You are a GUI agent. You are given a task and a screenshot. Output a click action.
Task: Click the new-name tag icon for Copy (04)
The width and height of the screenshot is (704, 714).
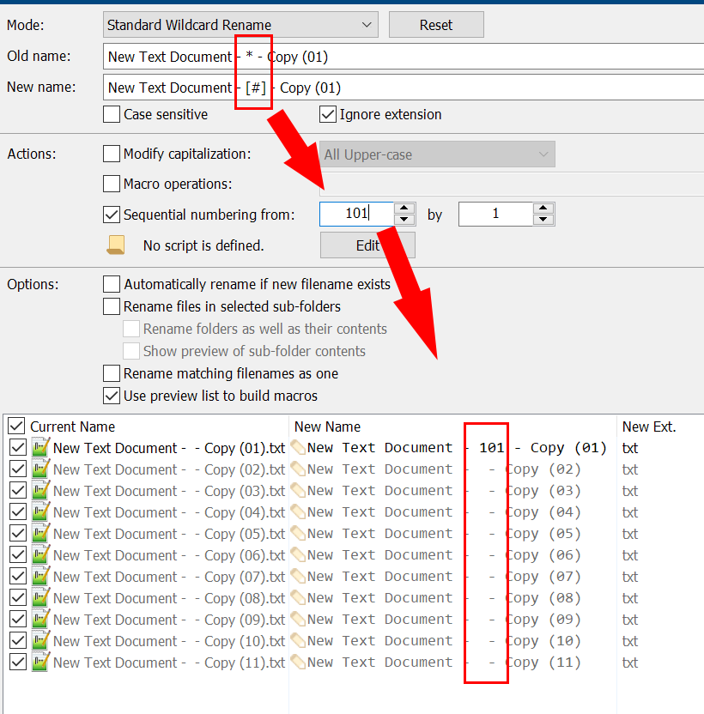[x=299, y=511]
